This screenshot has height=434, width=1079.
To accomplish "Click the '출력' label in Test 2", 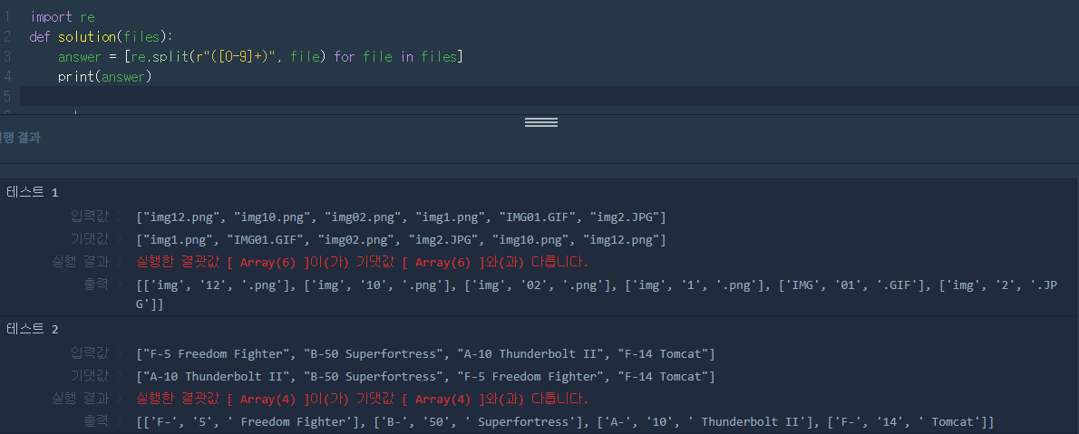I will point(96,421).
